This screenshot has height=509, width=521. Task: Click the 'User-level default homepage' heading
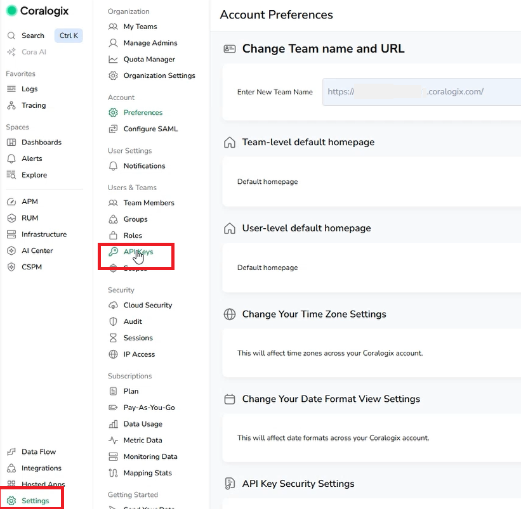307,228
